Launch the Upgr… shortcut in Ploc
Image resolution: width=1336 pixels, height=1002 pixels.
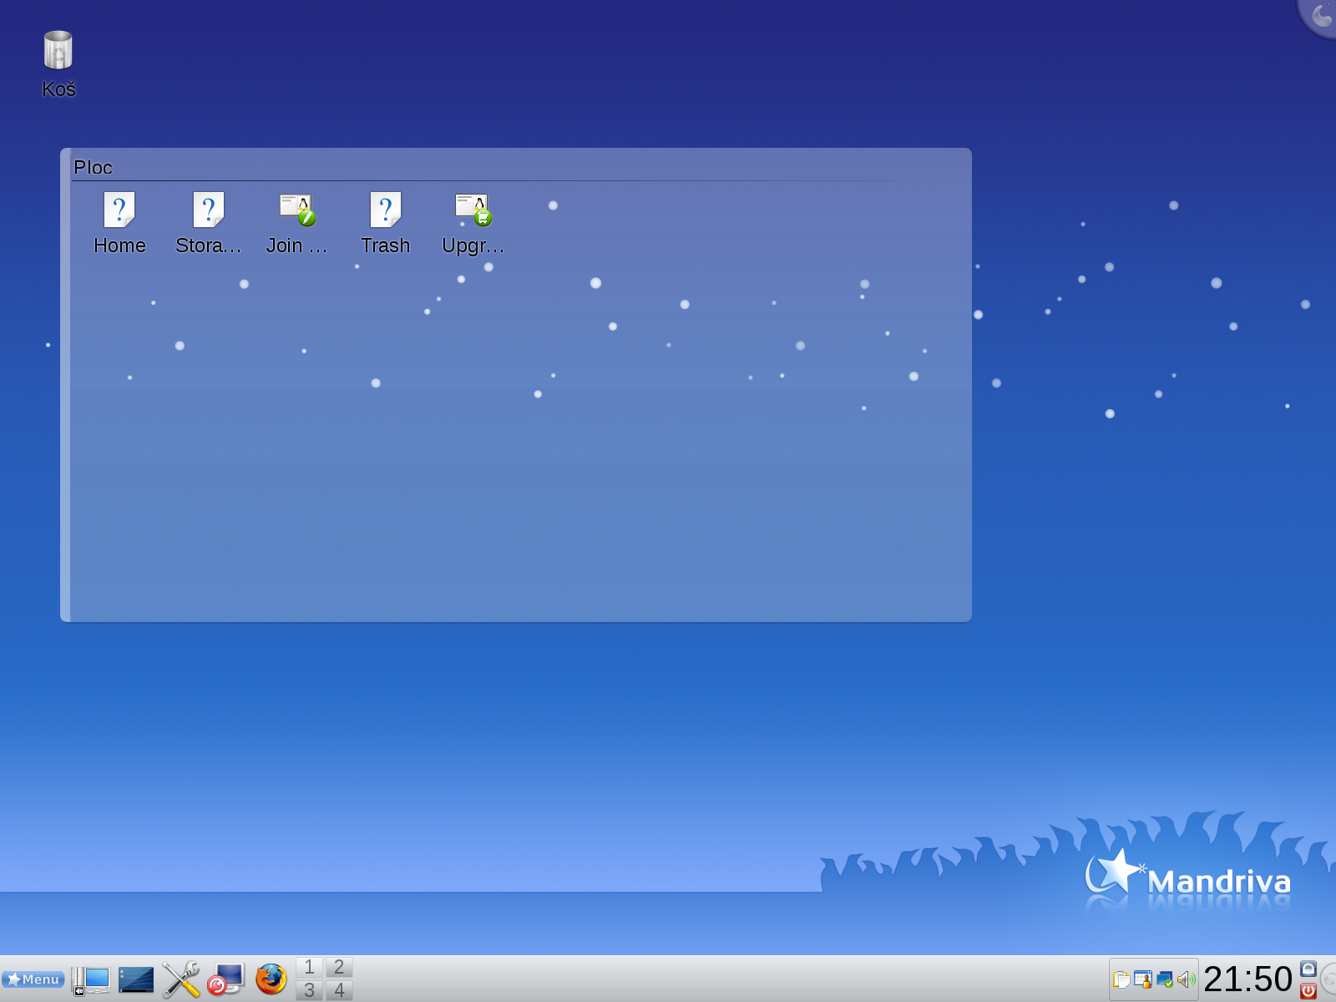point(473,223)
